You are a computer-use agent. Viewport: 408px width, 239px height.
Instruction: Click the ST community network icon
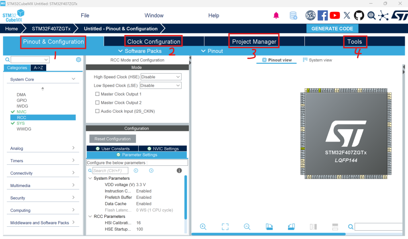pos(383,16)
